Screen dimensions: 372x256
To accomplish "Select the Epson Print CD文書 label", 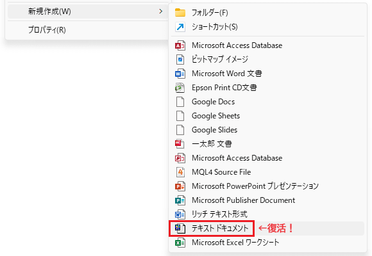I will click(224, 88).
